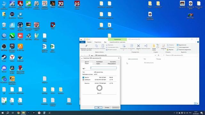Click the Up arrow in Explorer address bar
This screenshot has width=205, height=115.
[89, 55]
